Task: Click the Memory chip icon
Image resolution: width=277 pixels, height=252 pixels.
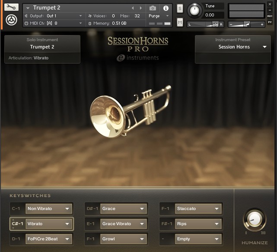Action: pos(90,23)
